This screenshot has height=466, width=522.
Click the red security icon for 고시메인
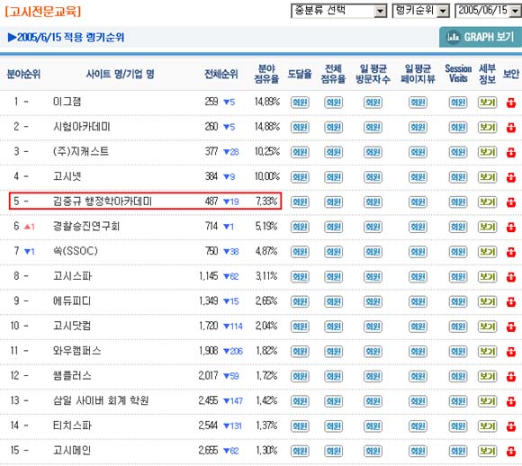511,452
